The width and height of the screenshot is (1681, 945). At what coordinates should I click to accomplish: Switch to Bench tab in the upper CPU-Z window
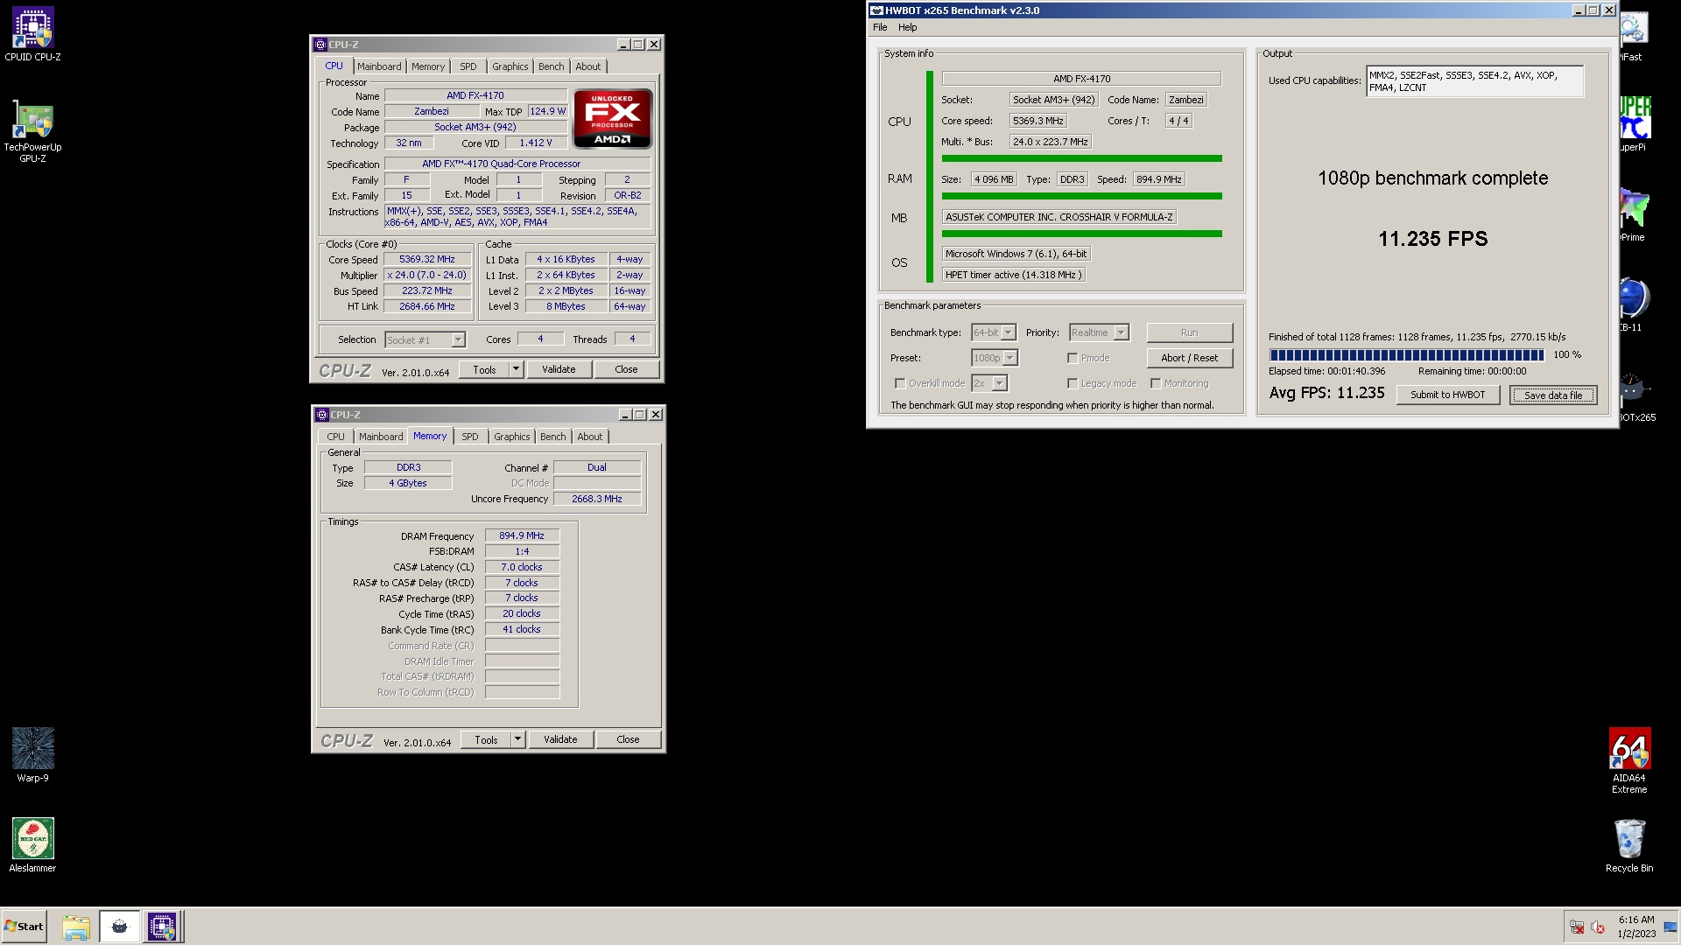(551, 66)
